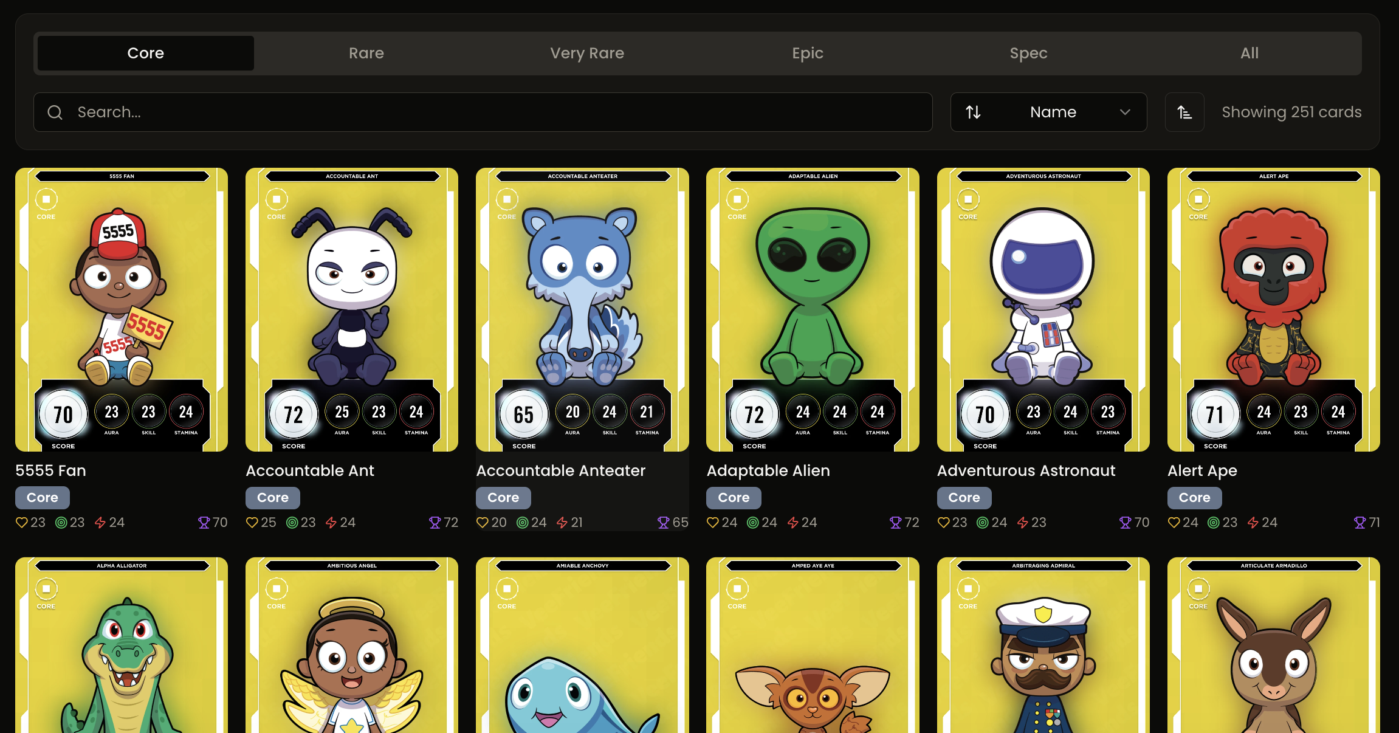Screen dimensions: 1399x733
Task: Click the Adventurous Astronaut title
Action: click(x=1026, y=470)
